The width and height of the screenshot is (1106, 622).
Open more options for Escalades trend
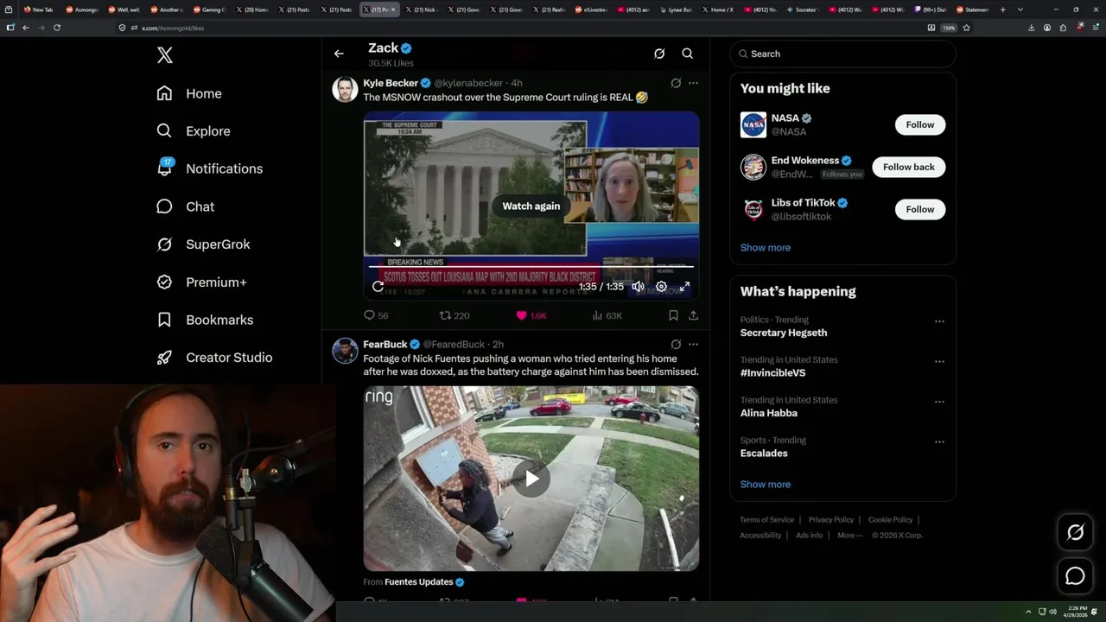click(939, 441)
